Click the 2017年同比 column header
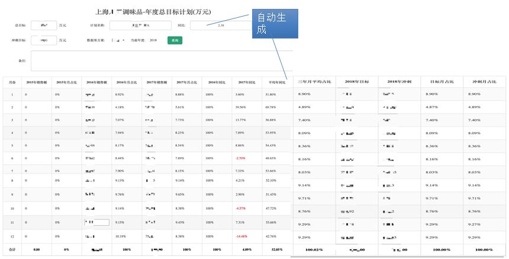509x259 pixels. click(247, 82)
